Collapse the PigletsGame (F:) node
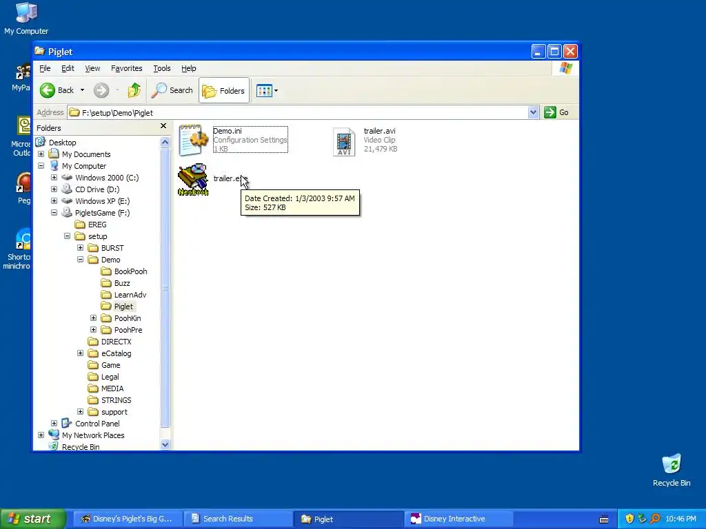This screenshot has width=706, height=529. 54,213
